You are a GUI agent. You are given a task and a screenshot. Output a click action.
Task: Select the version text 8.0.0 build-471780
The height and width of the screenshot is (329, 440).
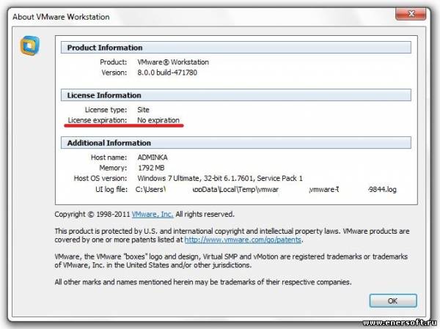click(x=167, y=73)
